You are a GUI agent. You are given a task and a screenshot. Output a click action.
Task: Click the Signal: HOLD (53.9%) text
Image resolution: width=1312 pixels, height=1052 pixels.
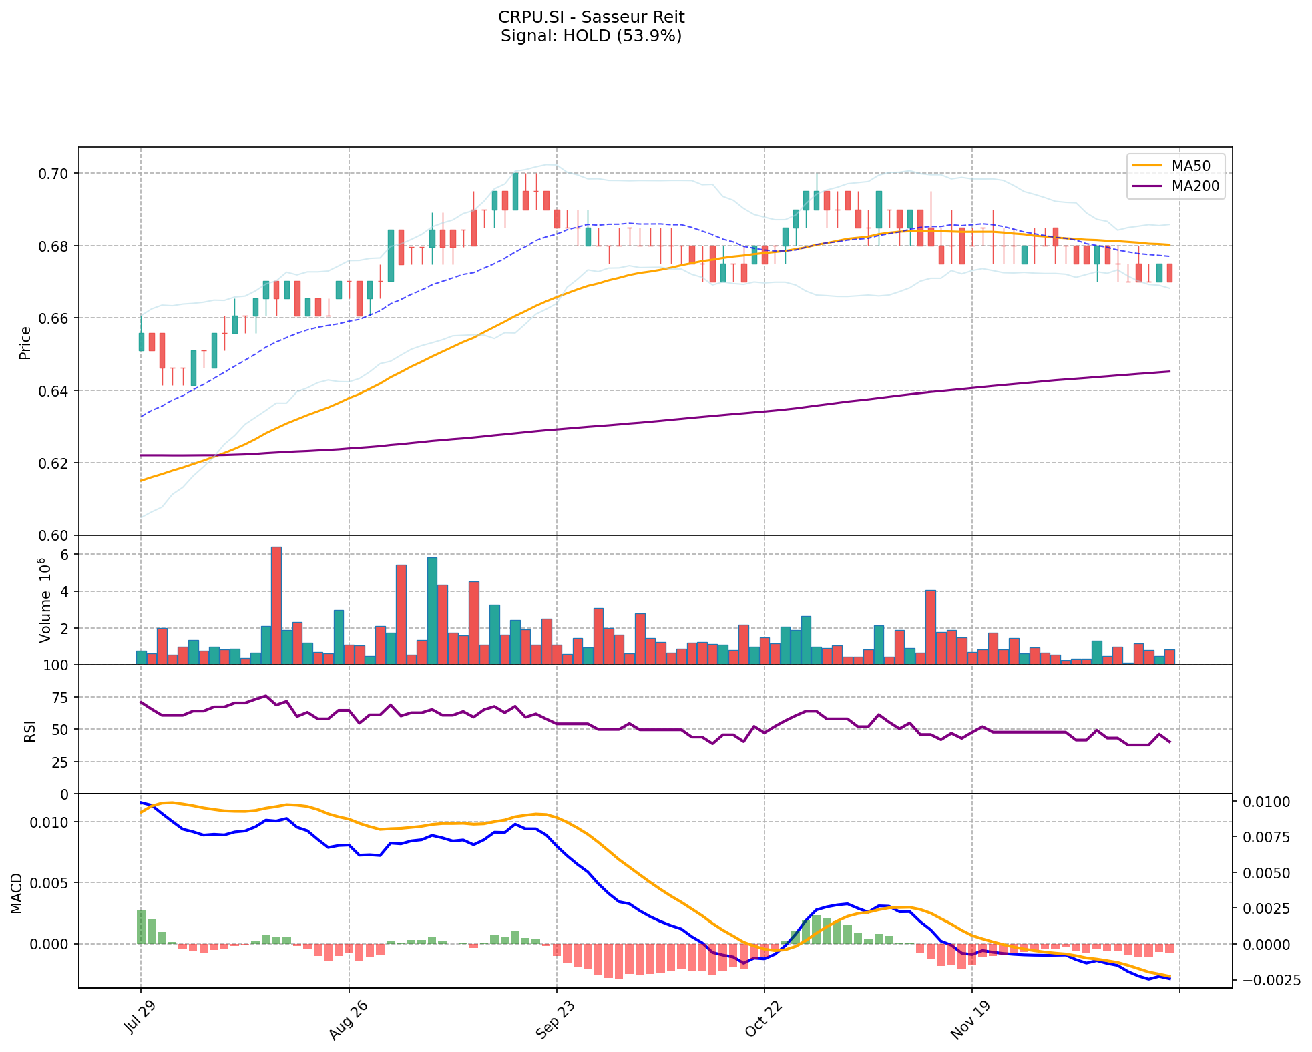coord(591,36)
